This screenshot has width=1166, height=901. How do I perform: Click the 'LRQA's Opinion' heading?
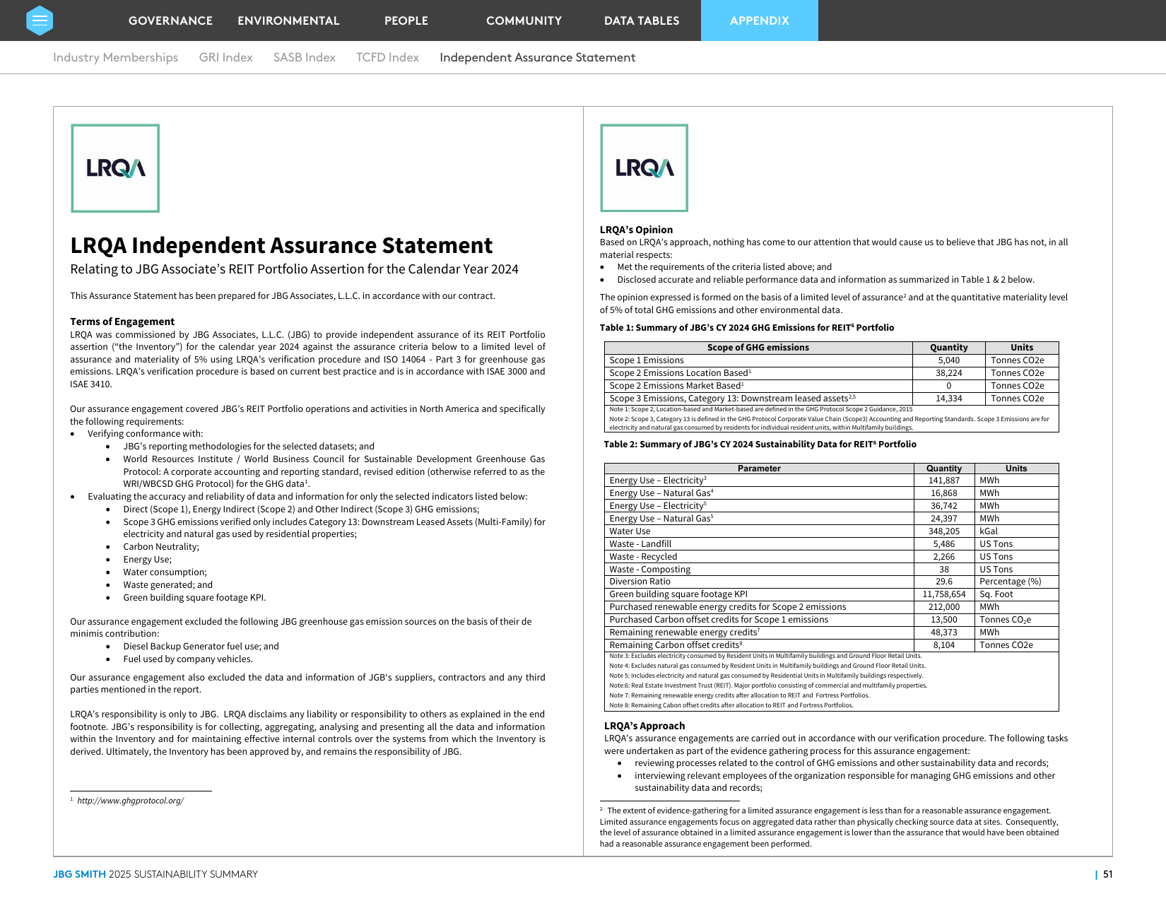636,230
